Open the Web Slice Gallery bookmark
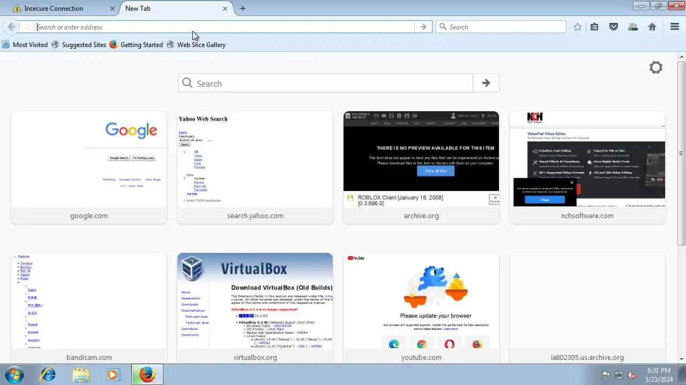686x385 pixels. coord(196,45)
